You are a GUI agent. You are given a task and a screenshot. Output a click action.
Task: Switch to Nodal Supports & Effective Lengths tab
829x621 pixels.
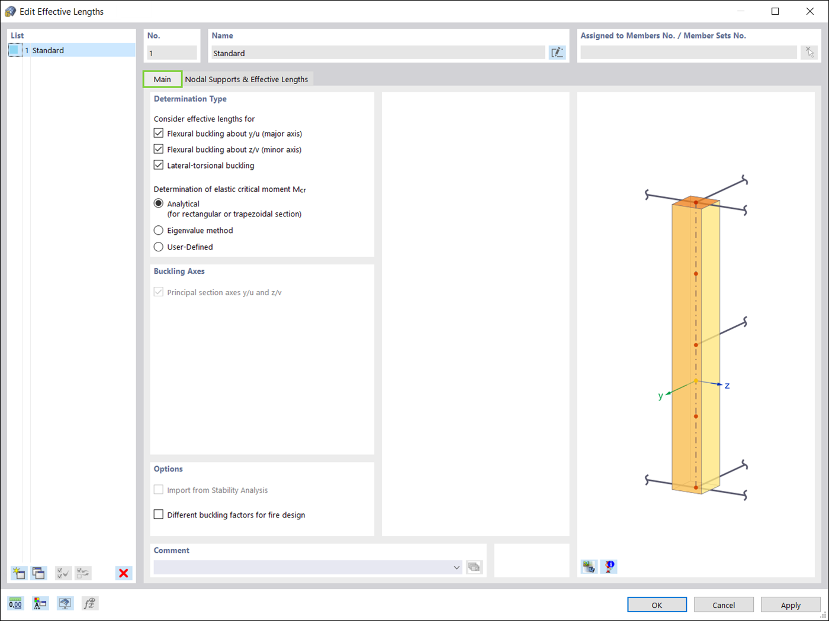247,79
